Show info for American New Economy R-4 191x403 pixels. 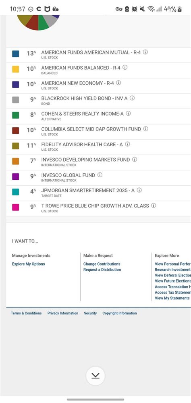pyautogui.click(x=118, y=83)
